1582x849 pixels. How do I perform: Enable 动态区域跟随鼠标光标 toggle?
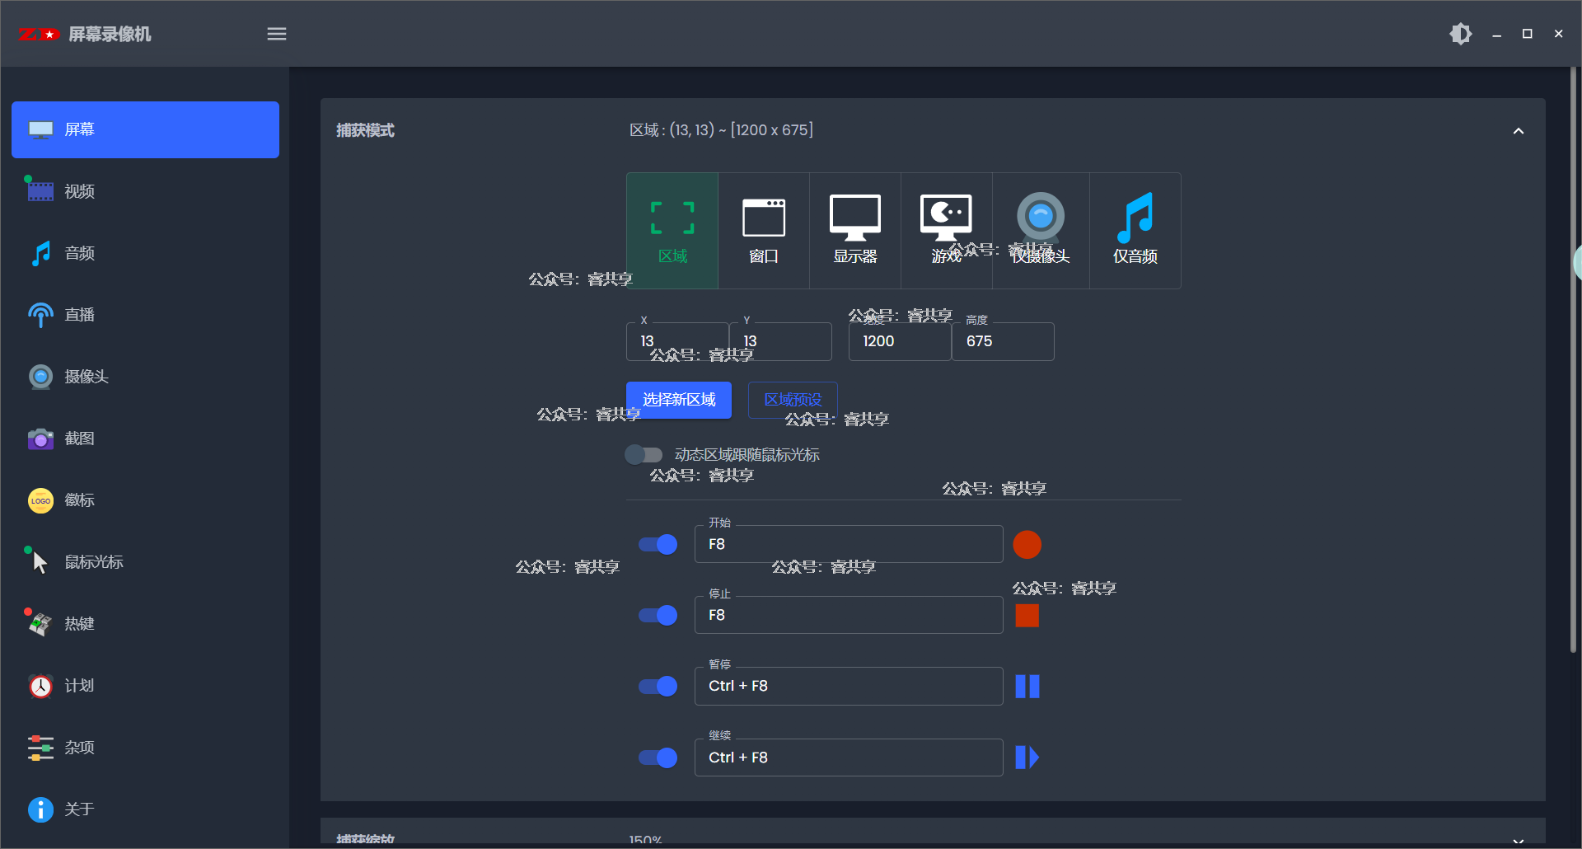(x=644, y=455)
